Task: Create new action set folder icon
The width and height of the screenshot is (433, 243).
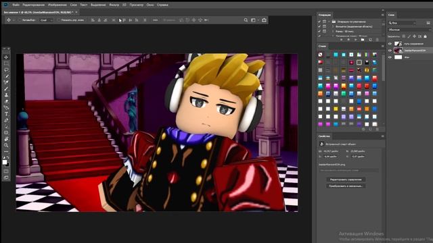Action: [x=363, y=40]
